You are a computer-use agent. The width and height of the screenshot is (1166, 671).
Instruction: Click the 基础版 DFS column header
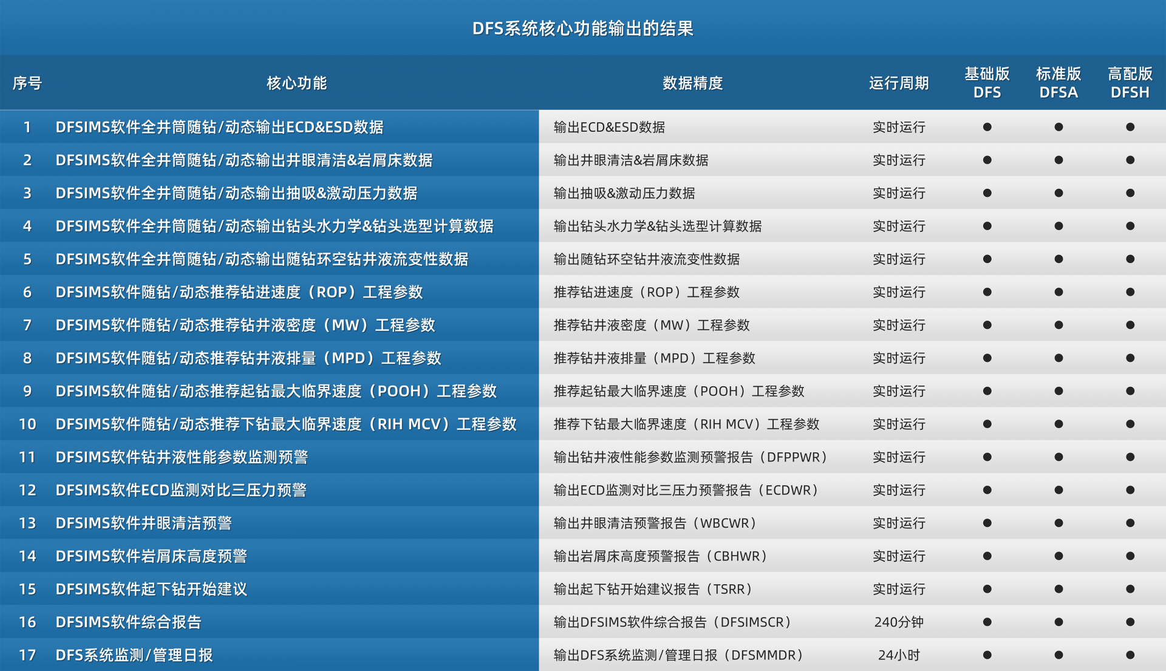pyautogui.click(x=987, y=83)
